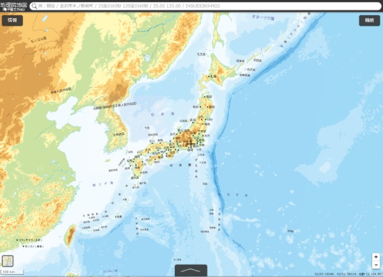Click the オホーツク海 label on the map
Screen dimensions: 383x277
pyautogui.click(x=263, y=17)
